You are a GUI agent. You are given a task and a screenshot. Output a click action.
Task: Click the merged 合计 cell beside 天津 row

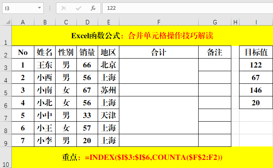(x=159, y=115)
